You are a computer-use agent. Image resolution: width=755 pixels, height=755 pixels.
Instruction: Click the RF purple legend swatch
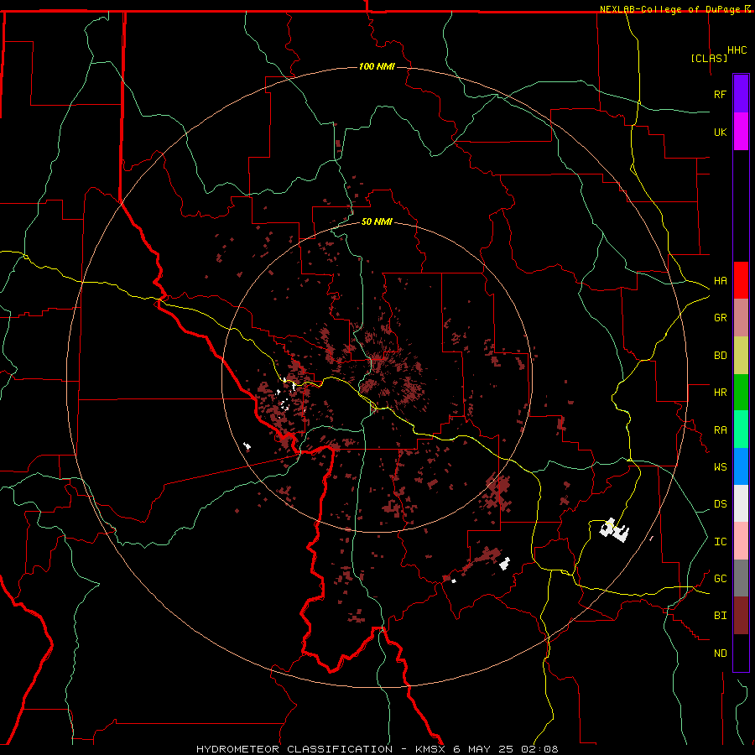(741, 94)
